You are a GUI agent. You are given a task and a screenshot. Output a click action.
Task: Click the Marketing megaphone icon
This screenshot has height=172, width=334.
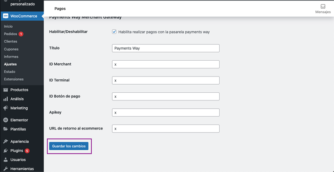tap(6, 108)
